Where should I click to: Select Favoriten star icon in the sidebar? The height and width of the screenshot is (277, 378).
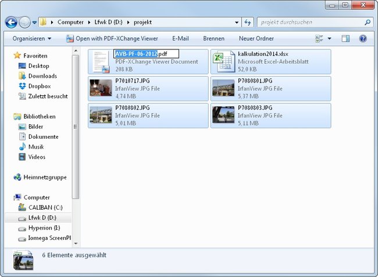17,56
